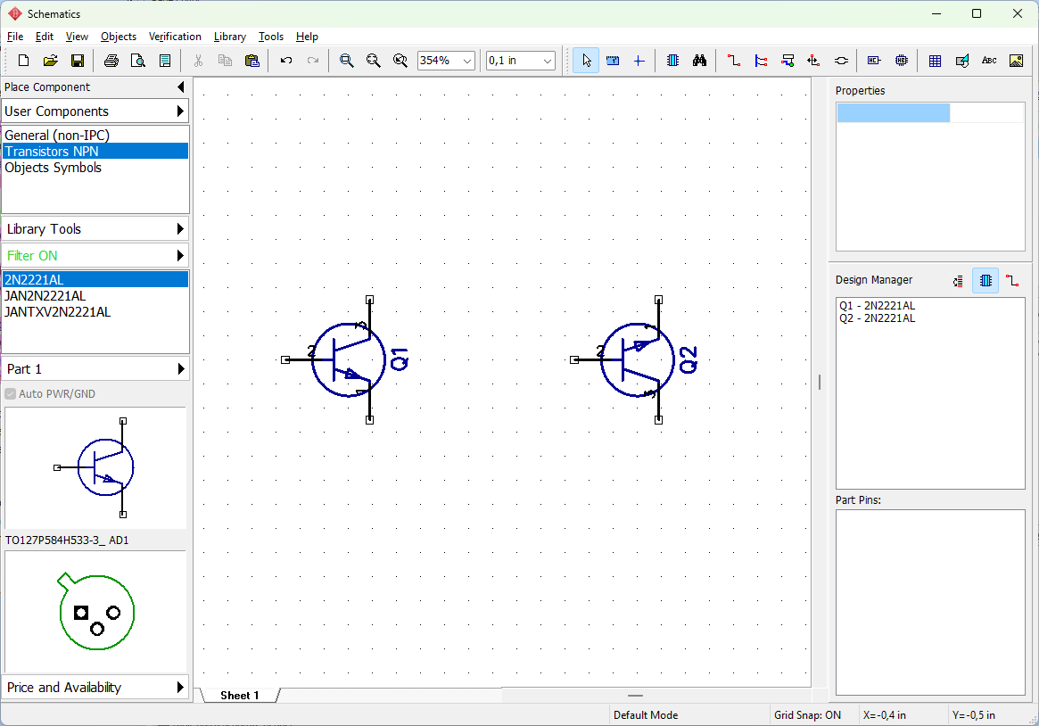
Task: Open Print Preview from the toolbar
Action: [138, 61]
